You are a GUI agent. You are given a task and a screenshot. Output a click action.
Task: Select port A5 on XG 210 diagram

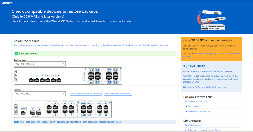[91, 74]
